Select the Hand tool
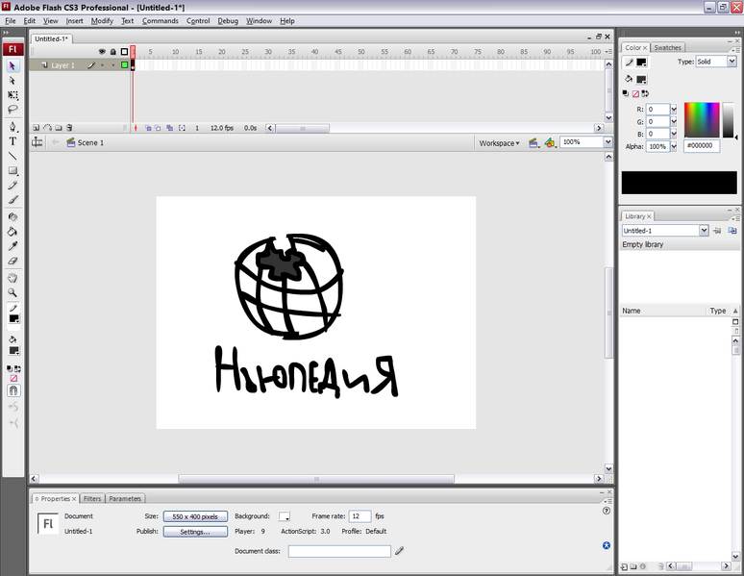This screenshot has width=744, height=576. [12, 278]
